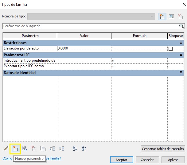Click the search magnifier icon

click(181, 26)
